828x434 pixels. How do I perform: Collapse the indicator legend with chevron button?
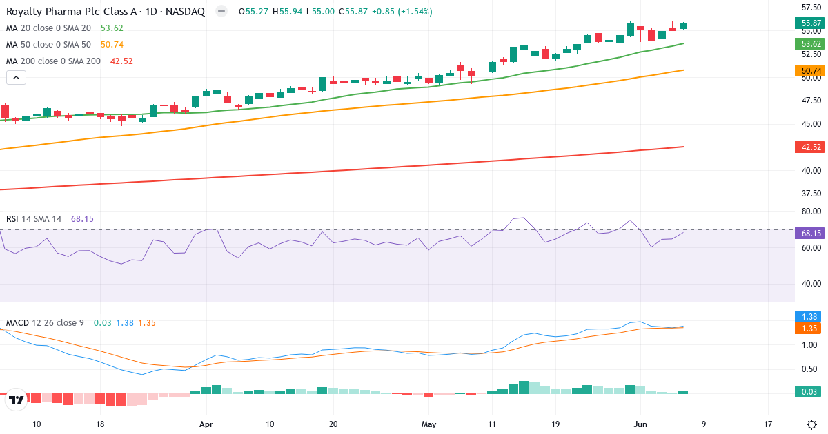(x=16, y=78)
